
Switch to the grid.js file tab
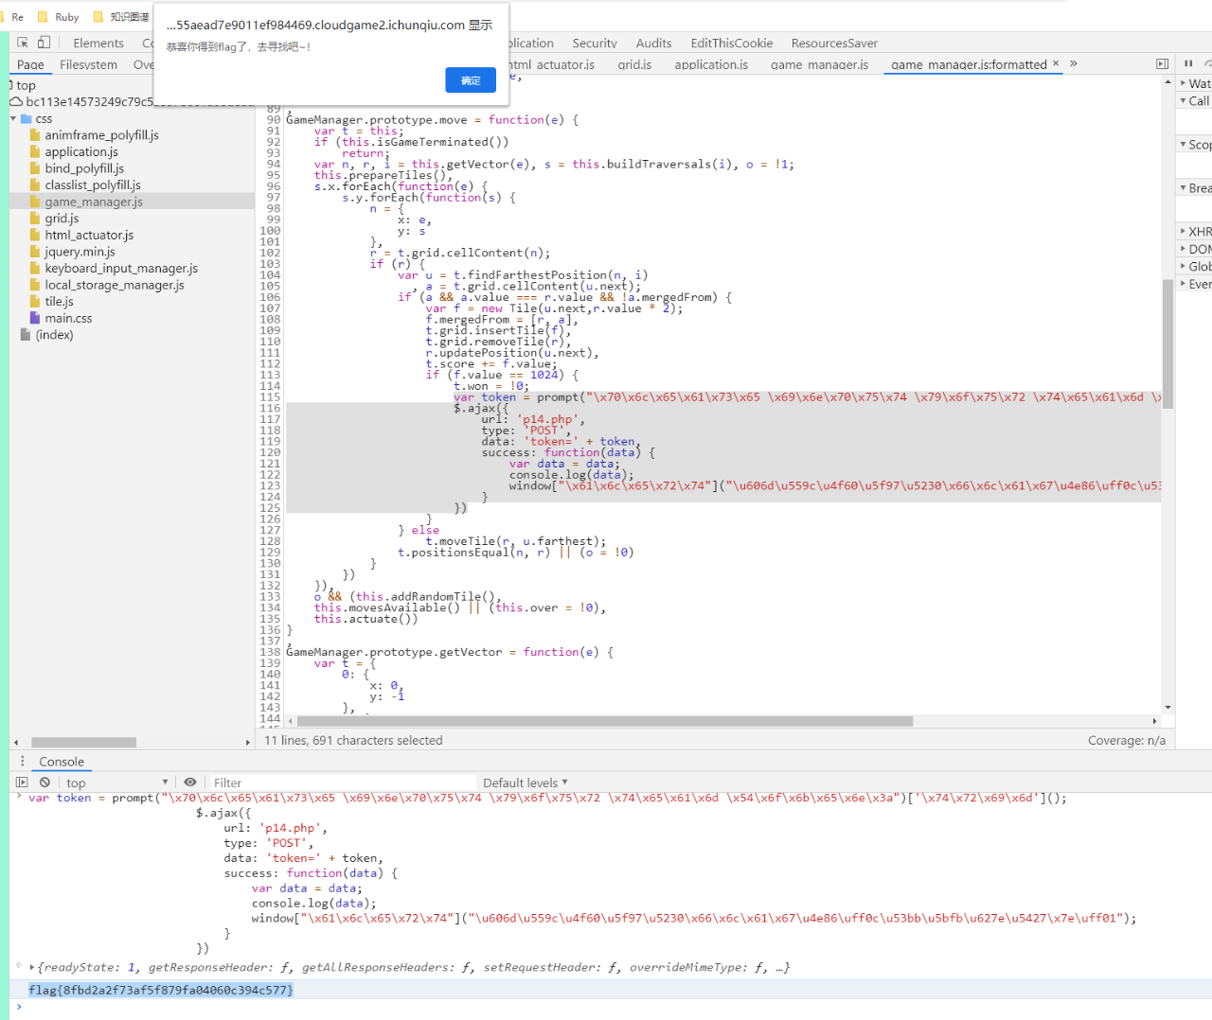tap(634, 64)
